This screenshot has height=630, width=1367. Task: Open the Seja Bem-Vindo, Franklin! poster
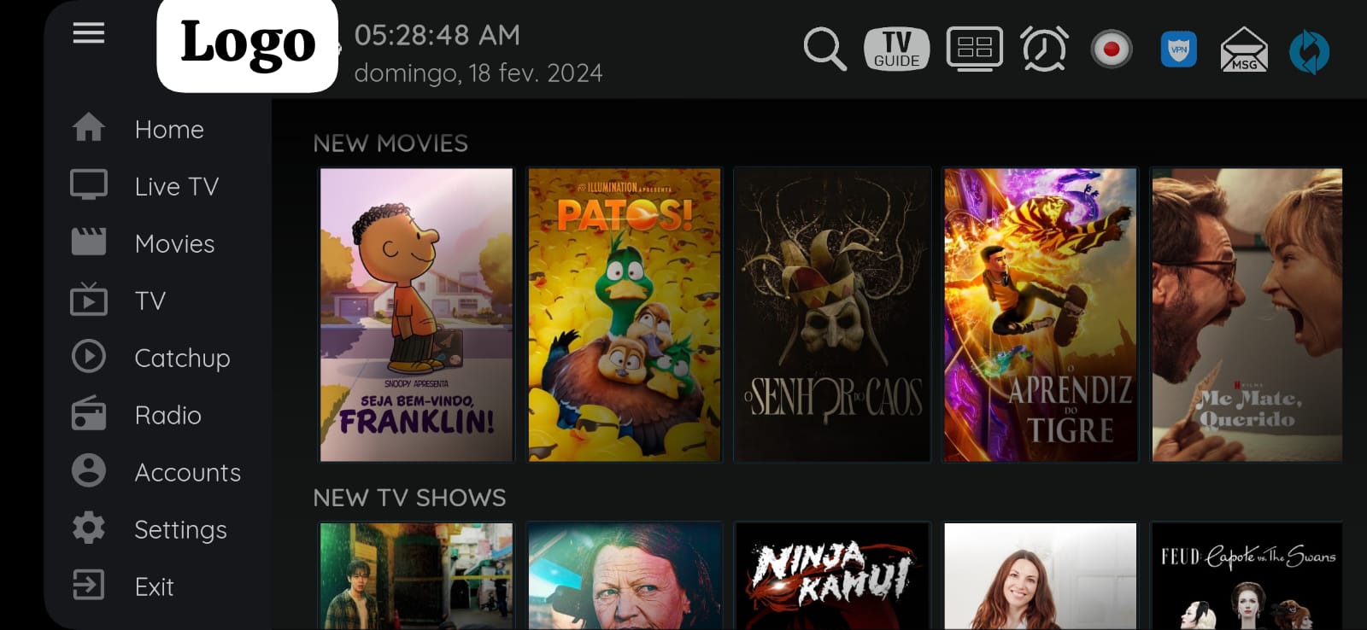[416, 314]
